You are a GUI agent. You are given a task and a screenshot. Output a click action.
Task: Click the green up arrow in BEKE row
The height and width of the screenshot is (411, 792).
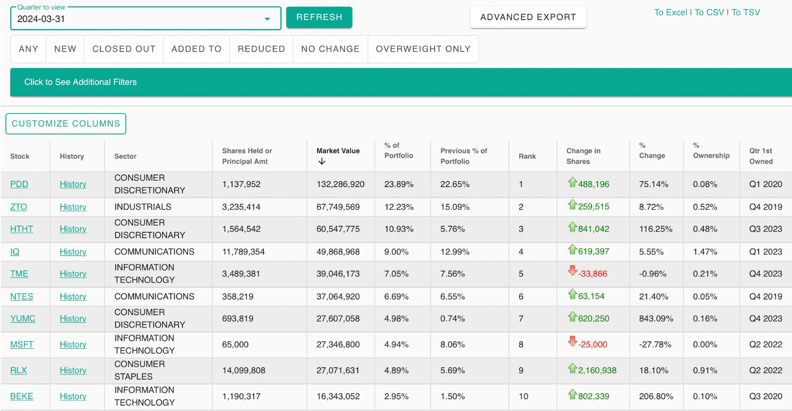point(572,395)
